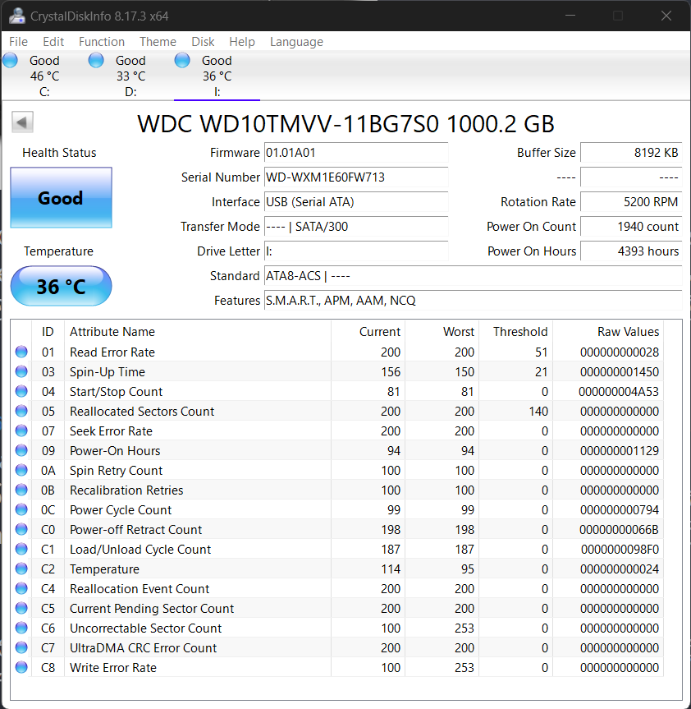Open the Function menu
Screen dimensions: 691x709
[x=102, y=42]
